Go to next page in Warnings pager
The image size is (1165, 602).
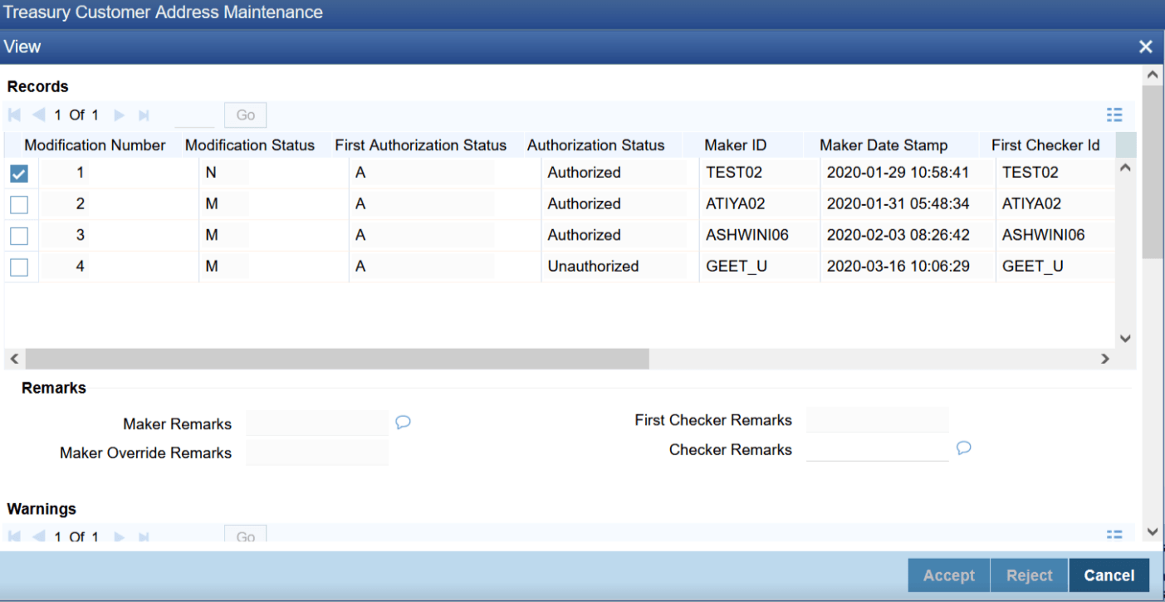pyautogui.click(x=119, y=536)
